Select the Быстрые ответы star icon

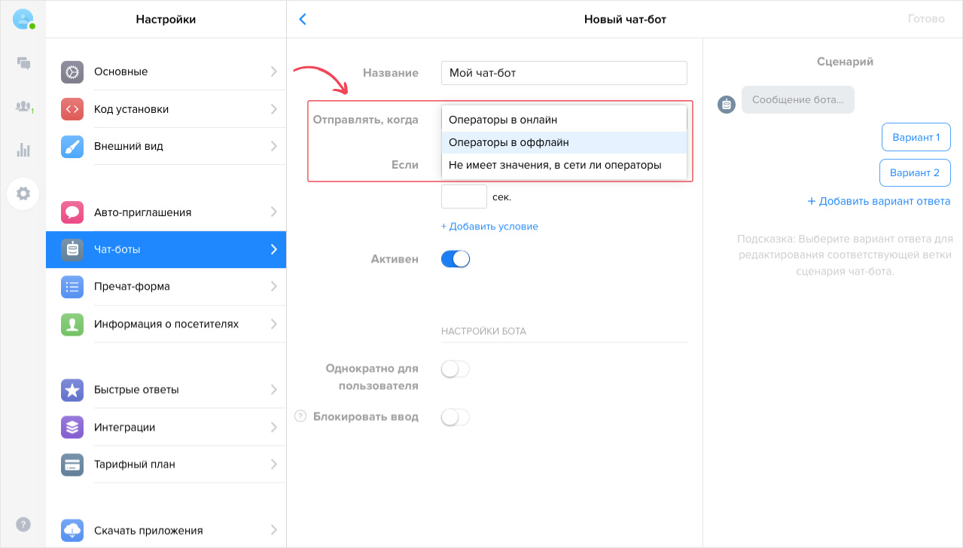pos(72,389)
